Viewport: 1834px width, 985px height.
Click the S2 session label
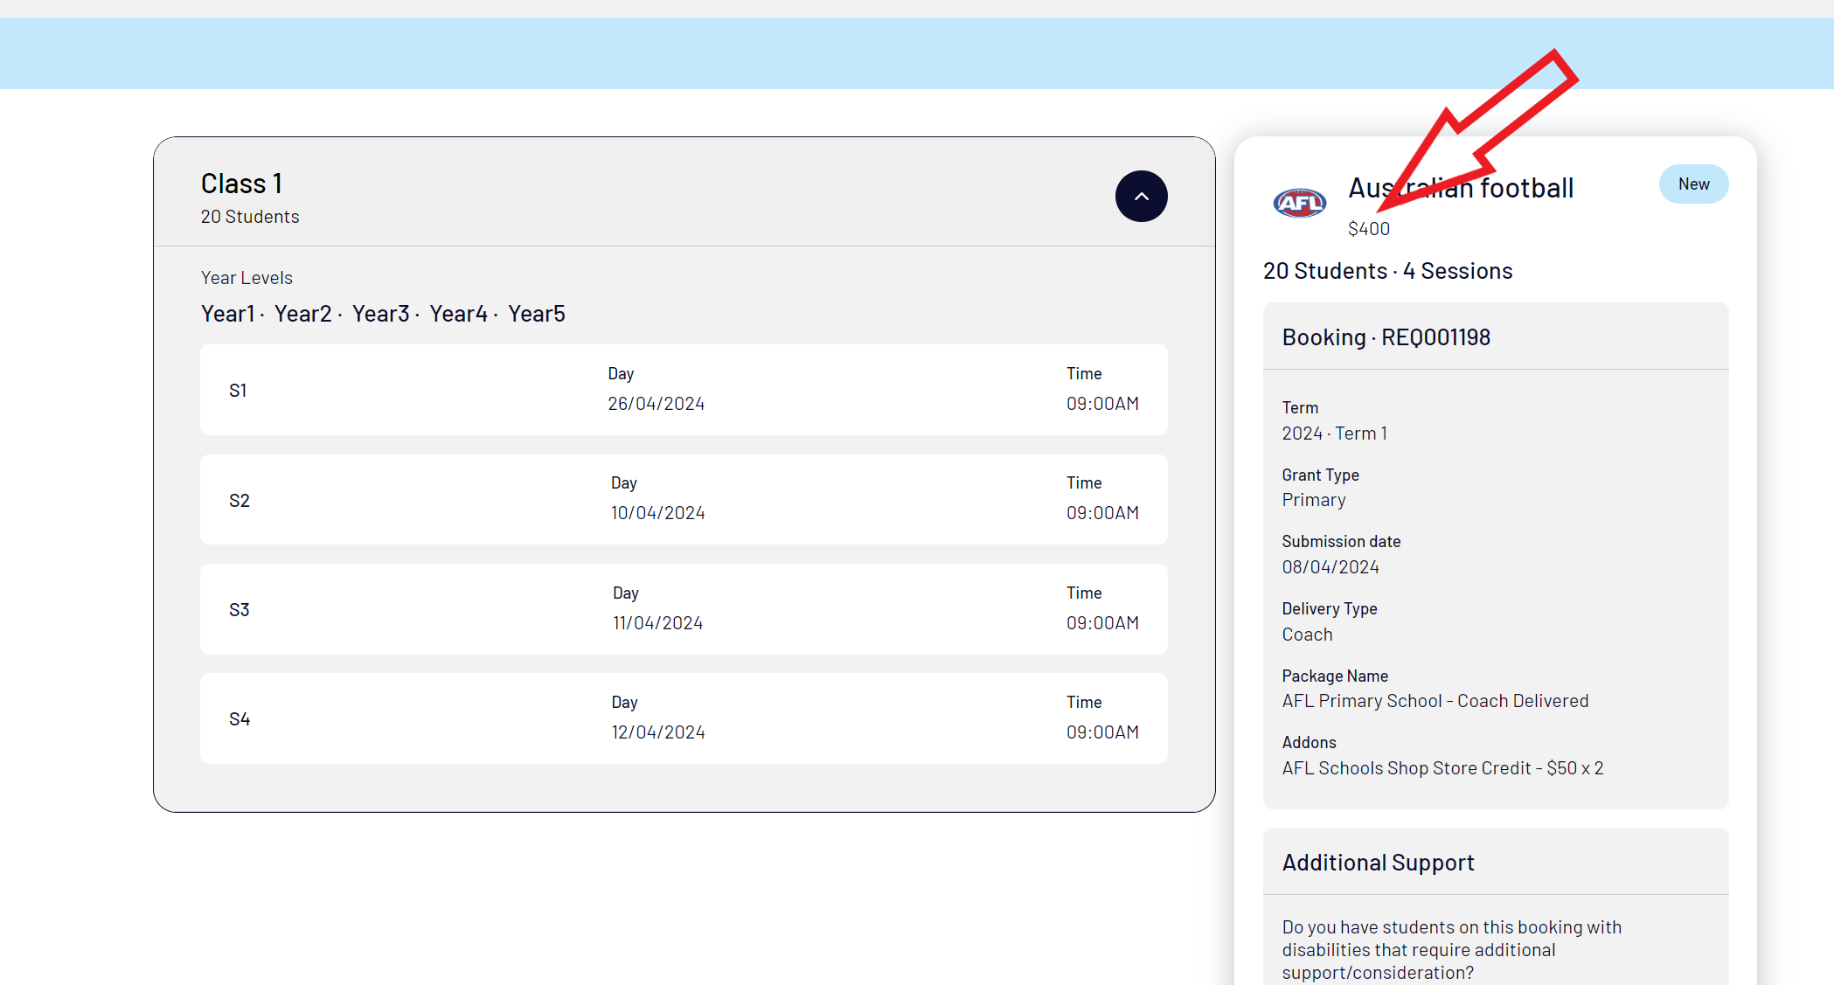tap(240, 501)
